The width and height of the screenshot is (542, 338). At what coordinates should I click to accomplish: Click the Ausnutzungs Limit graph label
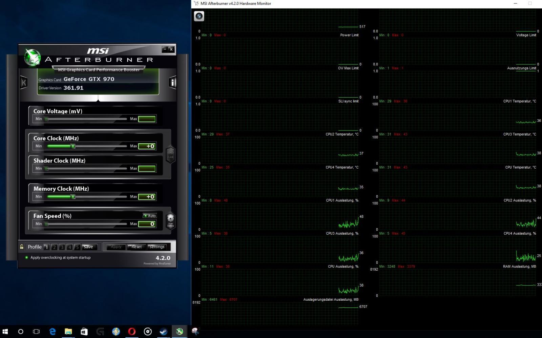[522, 68]
